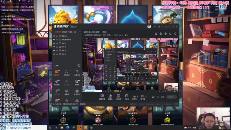
Task: Expand speaker volume arrow
Action: tap(146, 96)
